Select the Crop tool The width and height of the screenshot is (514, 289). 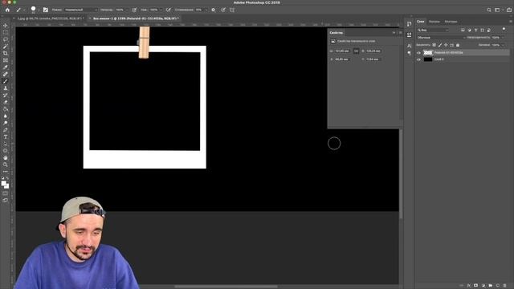pos(6,54)
